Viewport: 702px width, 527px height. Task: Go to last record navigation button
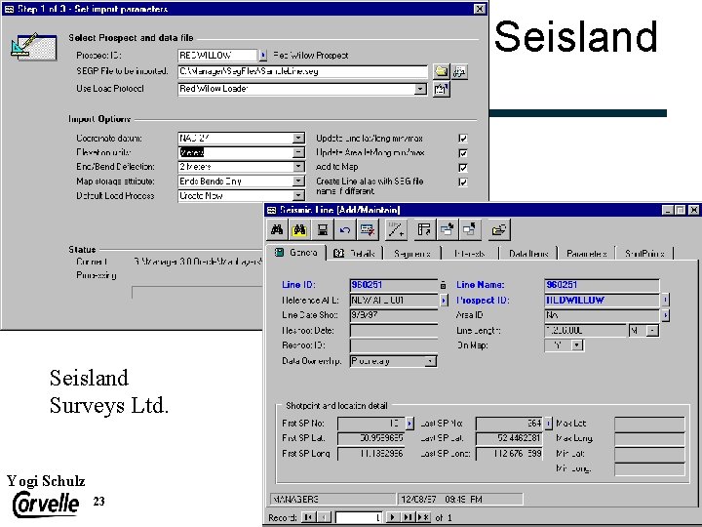pyautogui.click(x=408, y=517)
